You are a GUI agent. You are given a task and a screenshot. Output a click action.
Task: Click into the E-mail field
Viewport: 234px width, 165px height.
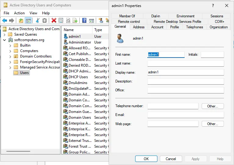click(185, 115)
